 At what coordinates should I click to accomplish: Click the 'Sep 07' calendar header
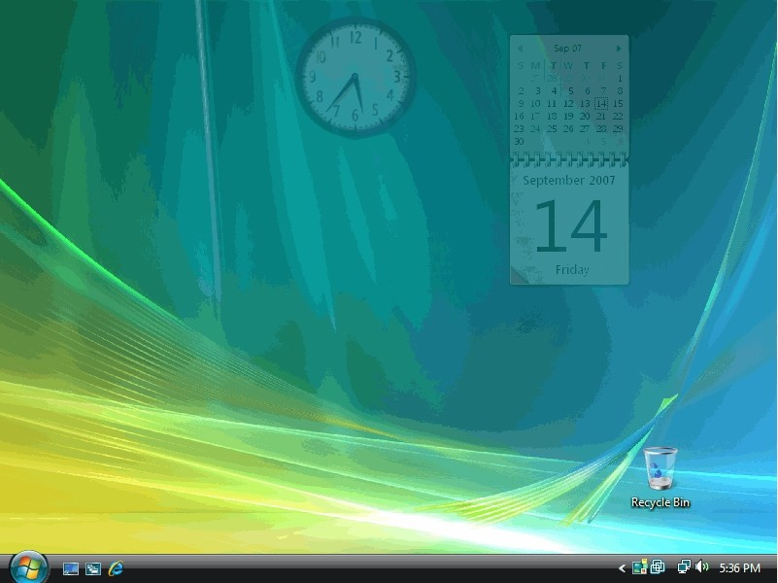pyautogui.click(x=567, y=49)
